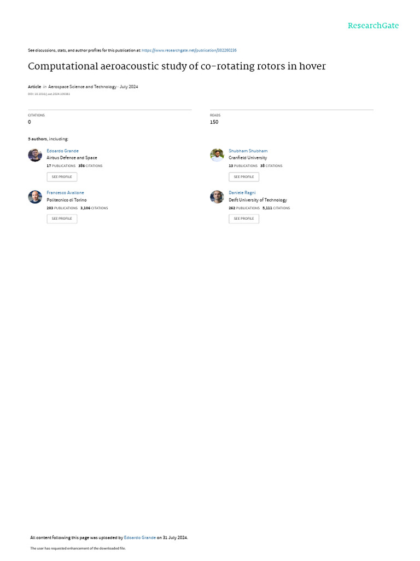Click the DOI line under the journal name
The width and height of the screenshot is (420, 561).
[x=49, y=94]
